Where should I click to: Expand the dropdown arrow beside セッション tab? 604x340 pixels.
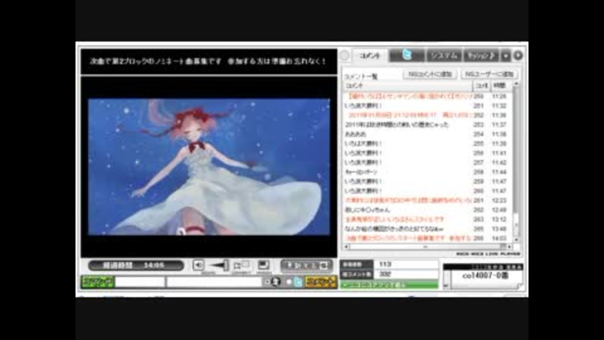click(506, 56)
